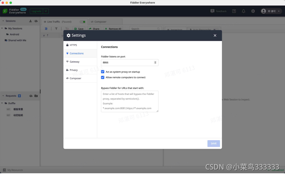The image size is (285, 174).
Task: Click the import sessions icon
Action: pyautogui.click(x=31, y=21)
